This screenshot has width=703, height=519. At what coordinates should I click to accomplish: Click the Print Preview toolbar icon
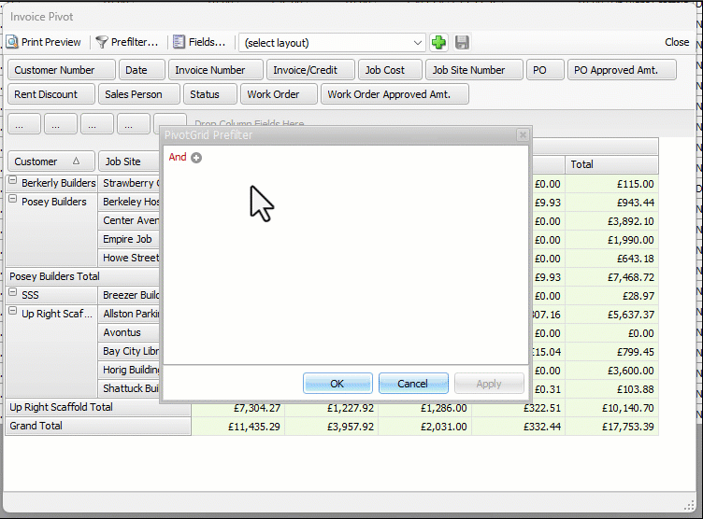tap(12, 42)
